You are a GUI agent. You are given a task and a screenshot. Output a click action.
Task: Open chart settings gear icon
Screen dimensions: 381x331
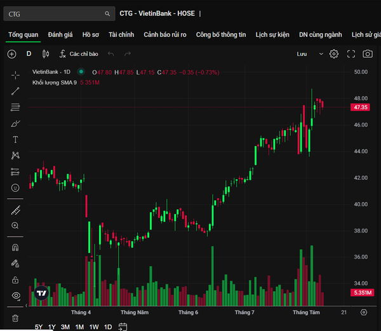pos(334,54)
